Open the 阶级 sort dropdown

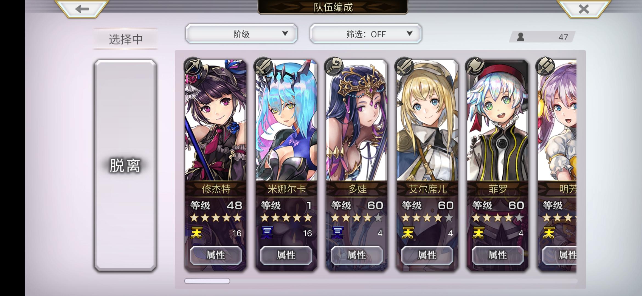(x=241, y=34)
